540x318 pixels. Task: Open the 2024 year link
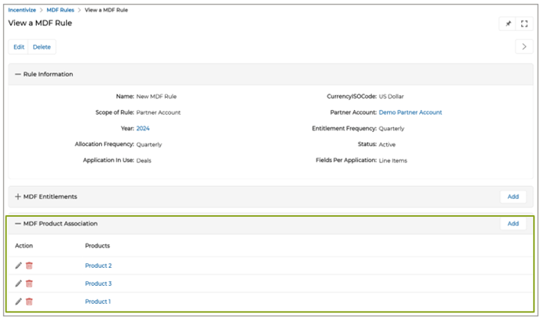point(143,128)
